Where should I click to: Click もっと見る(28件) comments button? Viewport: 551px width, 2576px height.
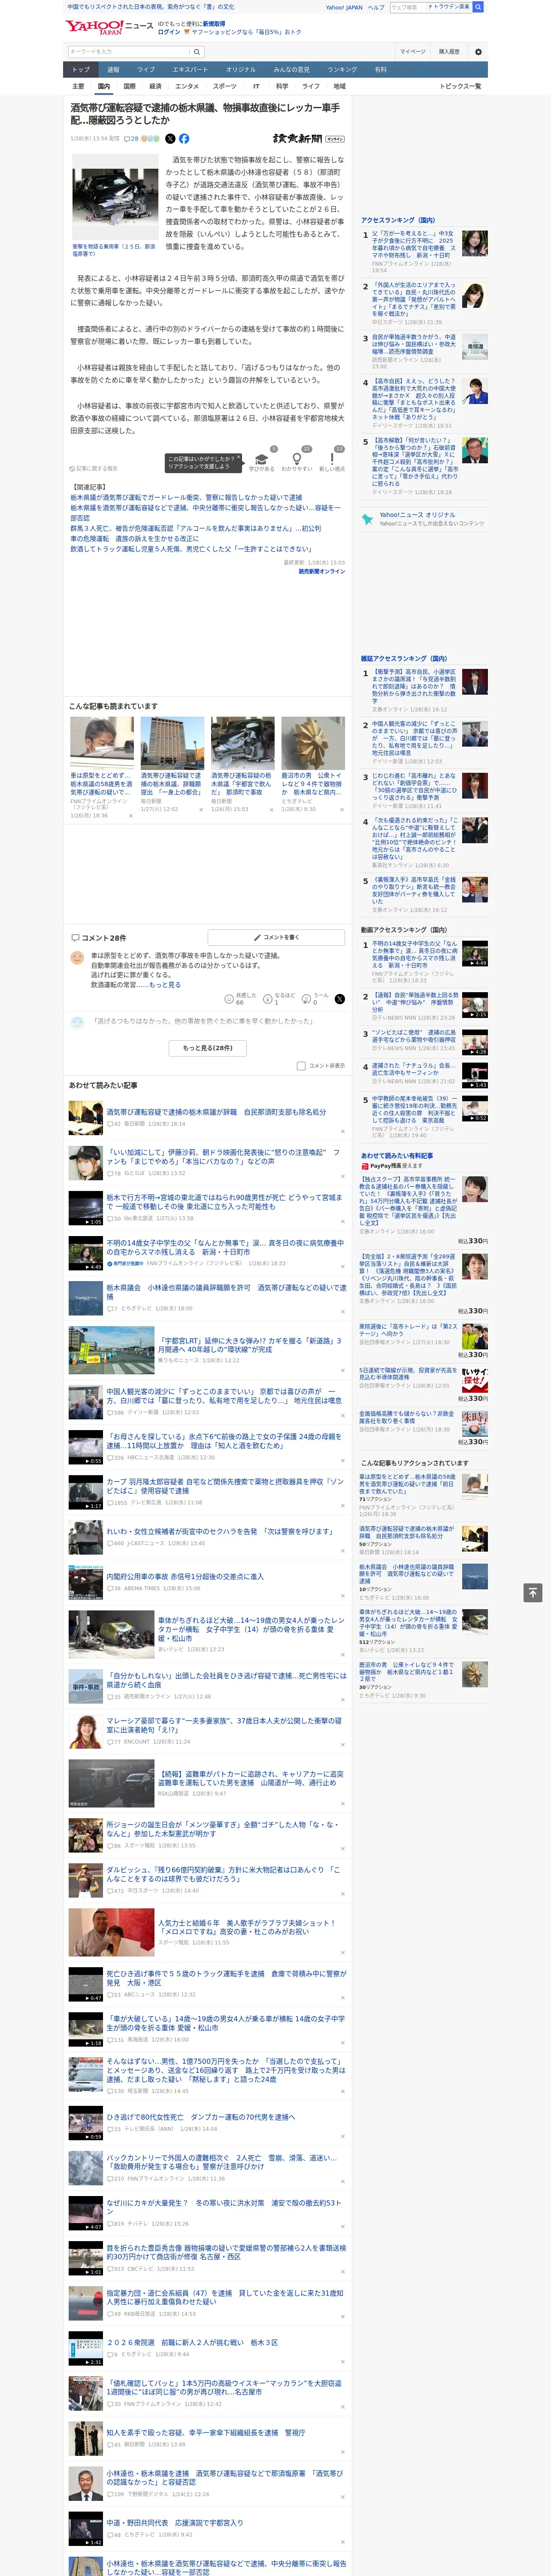click(208, 1048)
